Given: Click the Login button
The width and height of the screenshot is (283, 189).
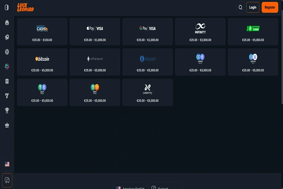Looking at the screenshot, I should pos(253,8).
